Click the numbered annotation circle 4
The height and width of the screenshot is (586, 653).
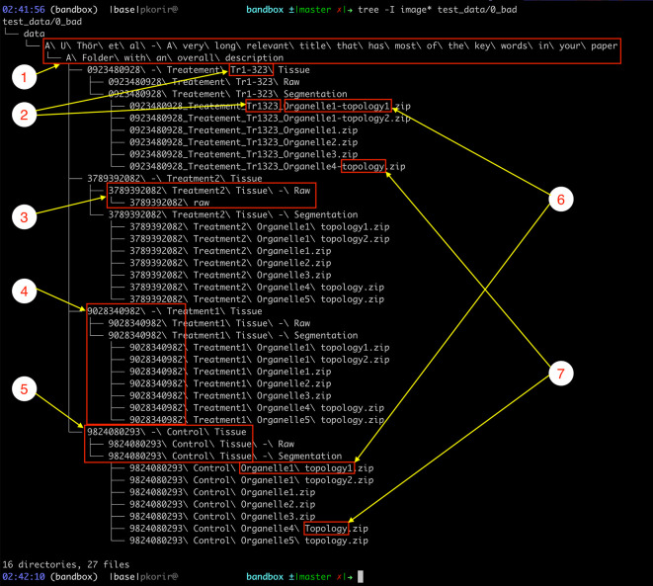tap(24, 291)
